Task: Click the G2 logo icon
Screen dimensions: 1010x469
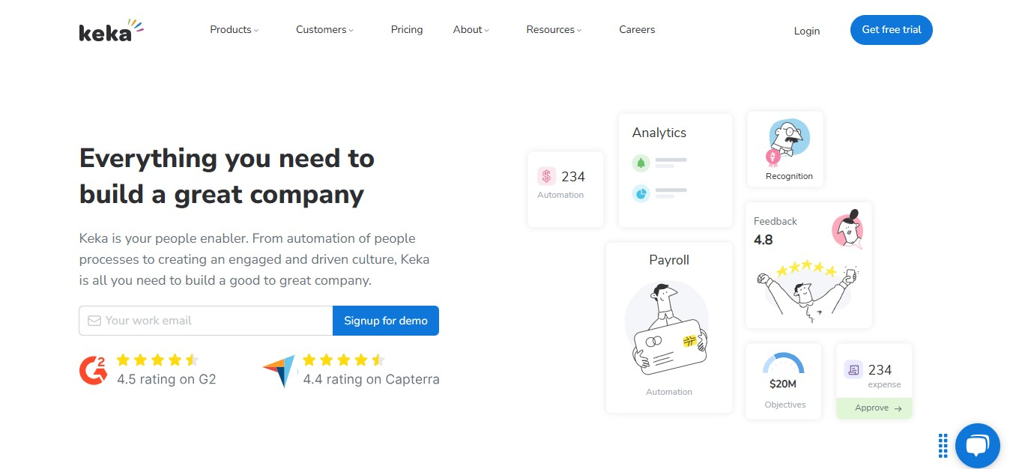Action: [93, 369]
